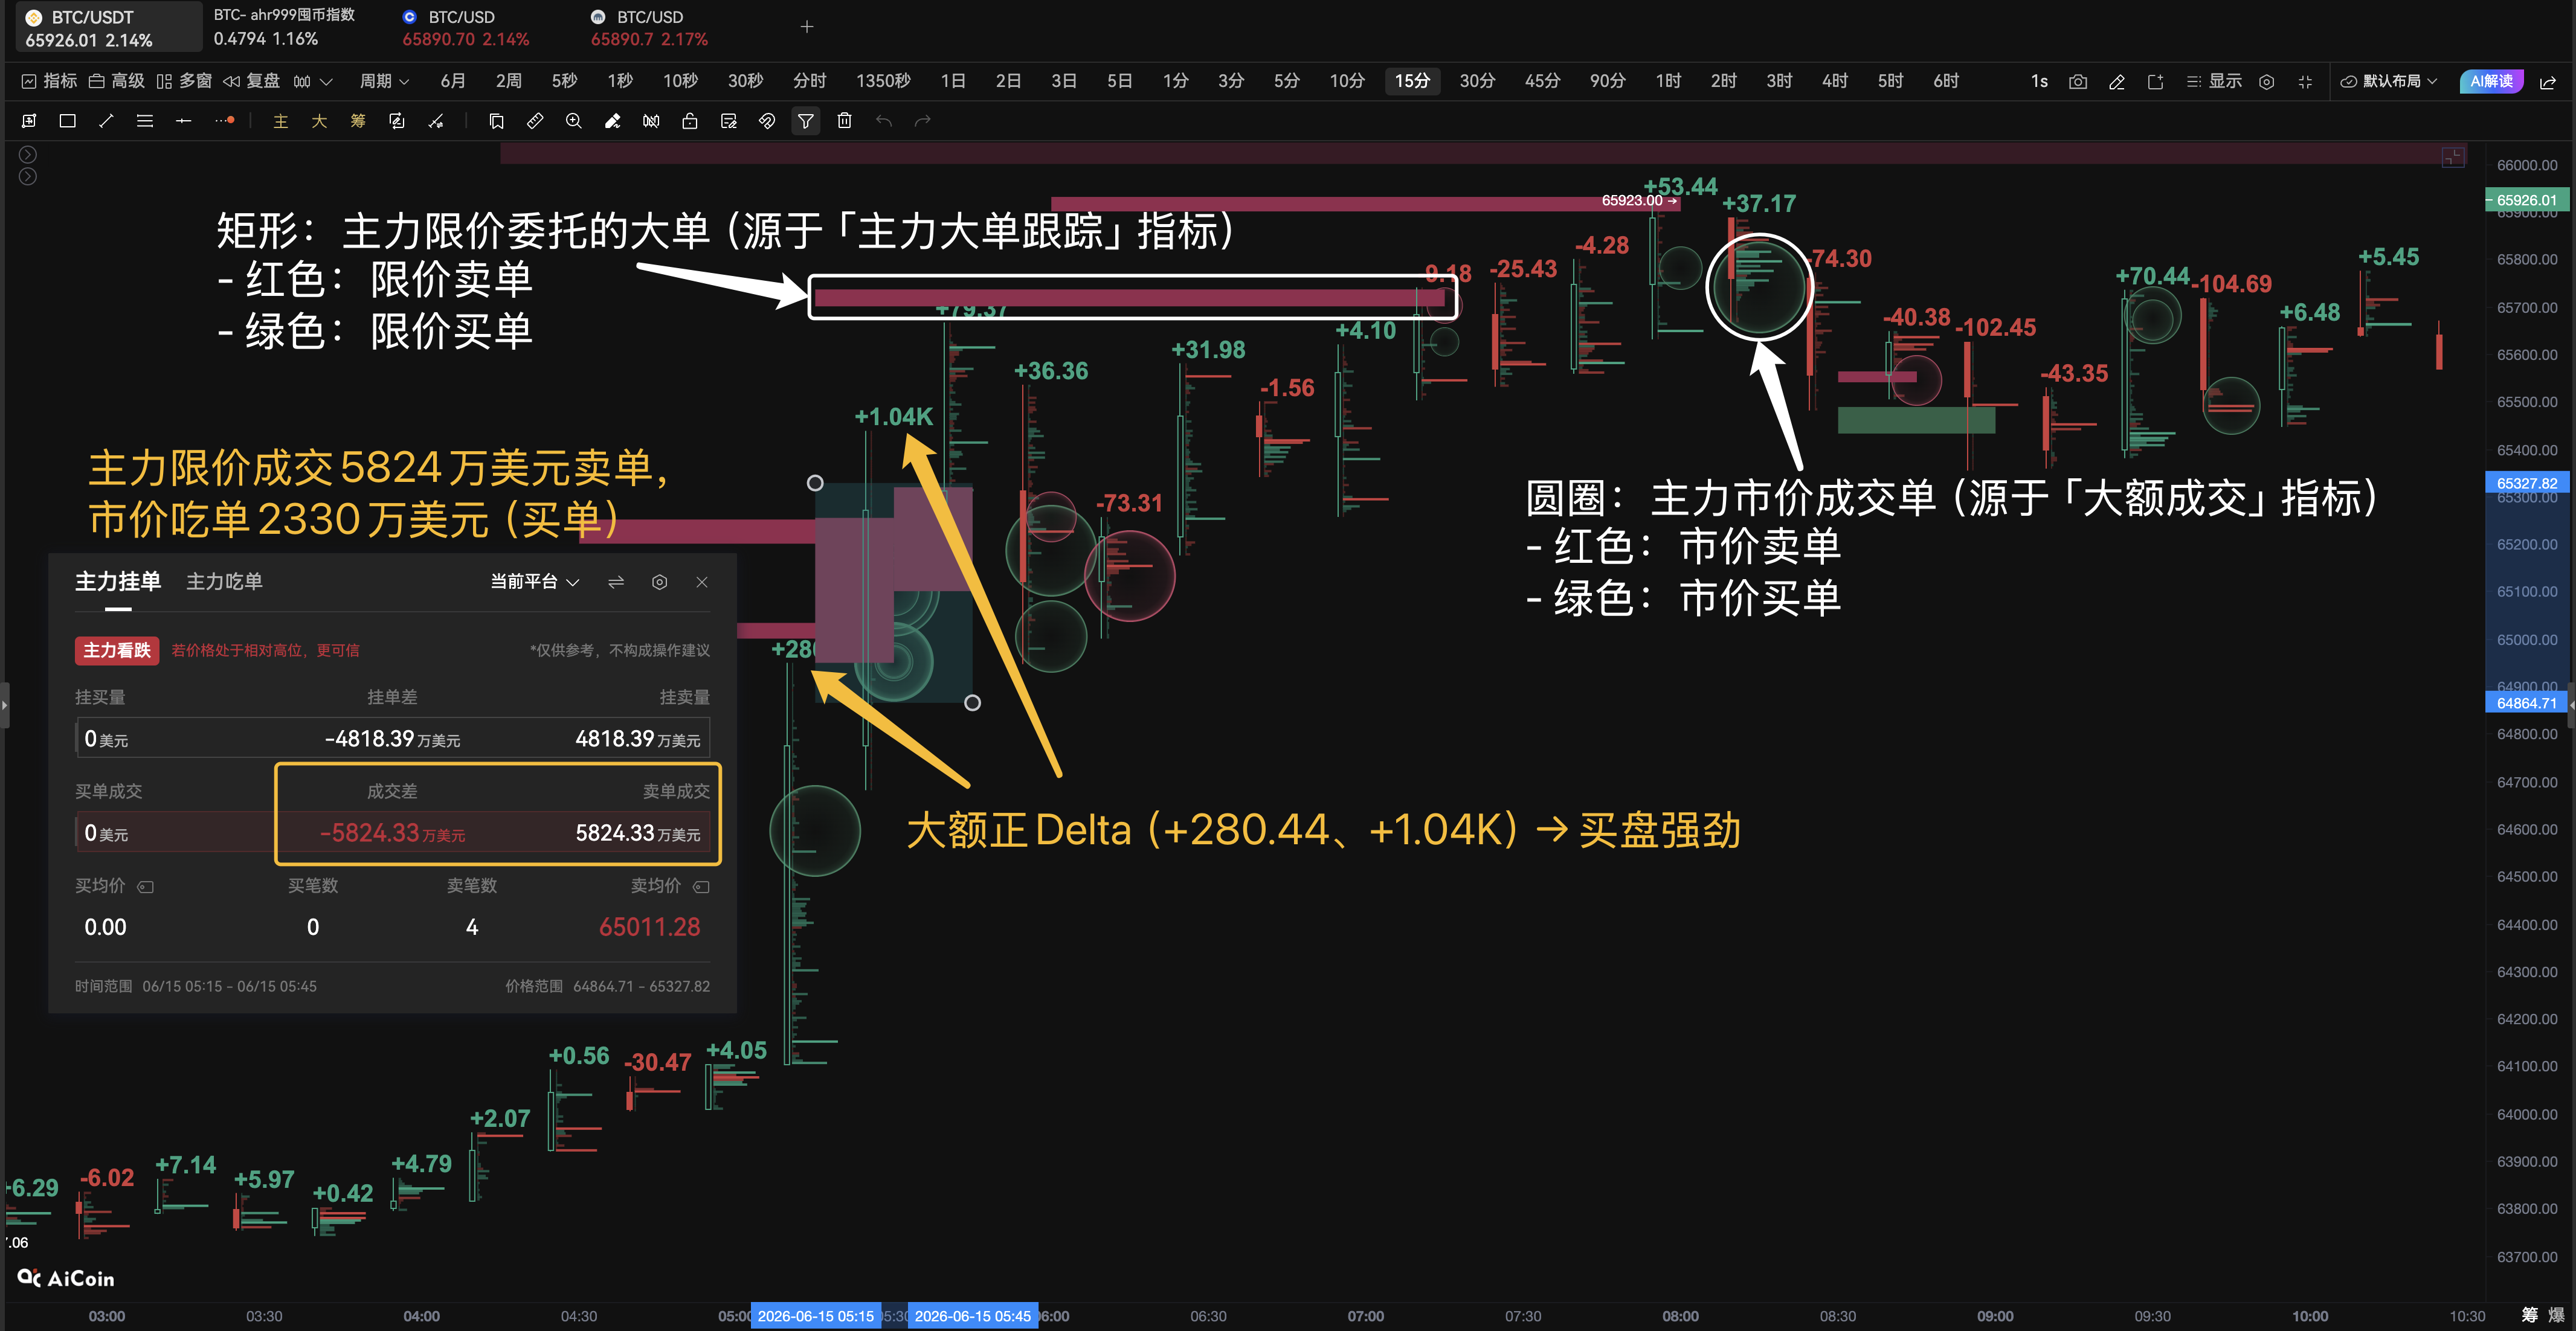Viewport: 2576px width, 1331px height.
Task: Click the swap arrows icon in panel
Action: click(x=616, y=582)
